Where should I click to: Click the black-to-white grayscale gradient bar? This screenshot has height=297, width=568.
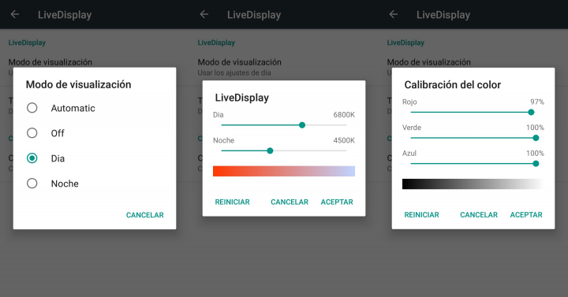(473, 184)
